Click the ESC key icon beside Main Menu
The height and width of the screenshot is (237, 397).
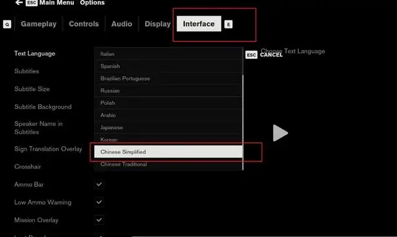32,2
